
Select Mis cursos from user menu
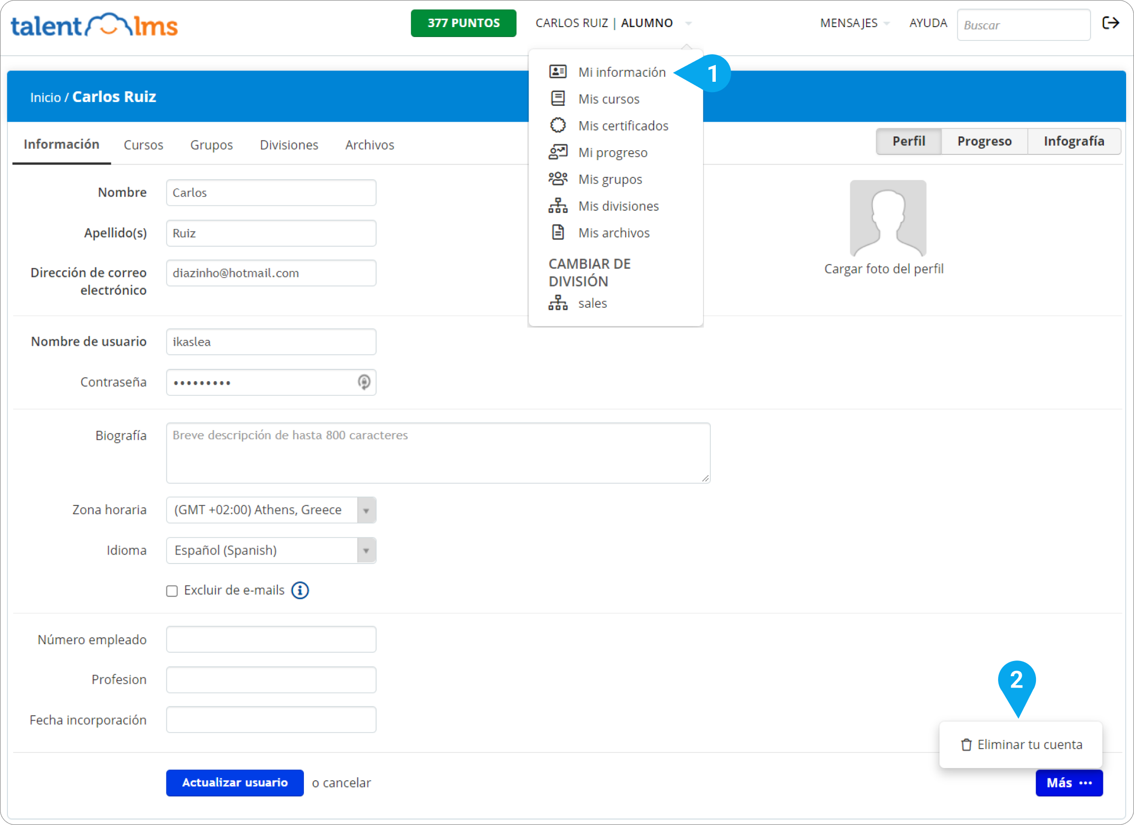608,99
